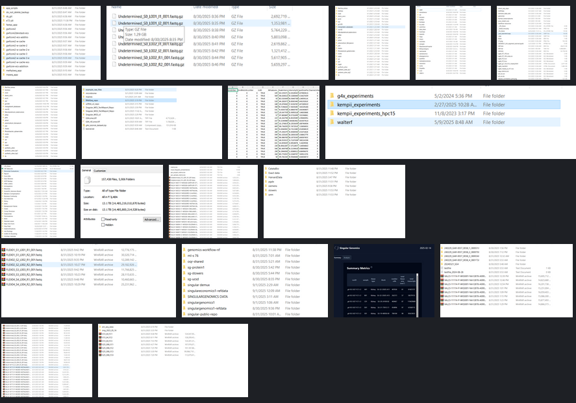
Task: Open the Summary tab in Singular Genomics report
Action: (x=338, y=258)
